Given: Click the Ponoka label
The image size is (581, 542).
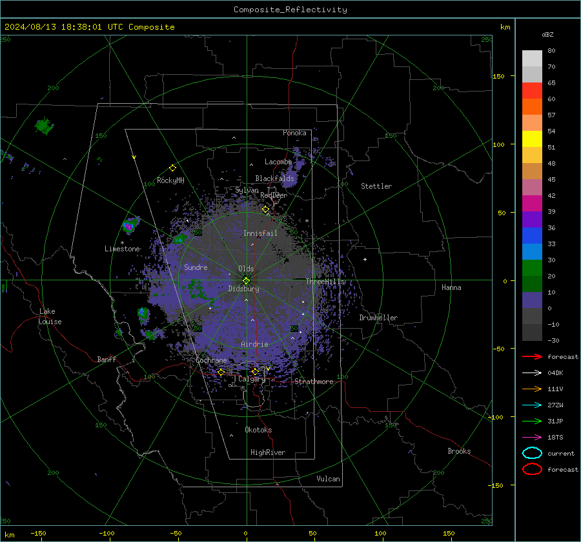Looking at the screenshot, I should pos(294,133).
